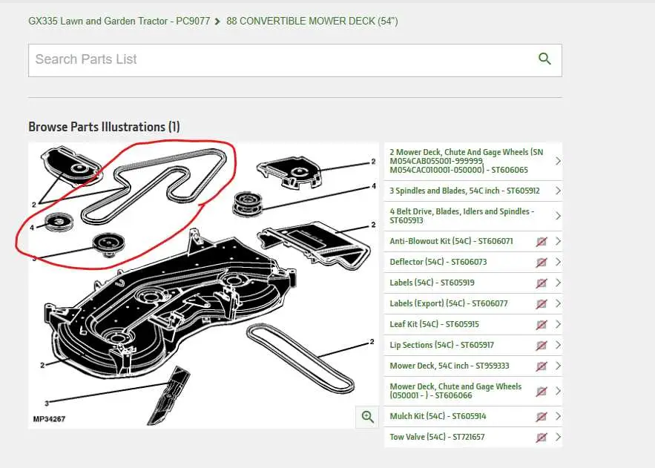Expand chevron for Deflector row

(558, 262)
